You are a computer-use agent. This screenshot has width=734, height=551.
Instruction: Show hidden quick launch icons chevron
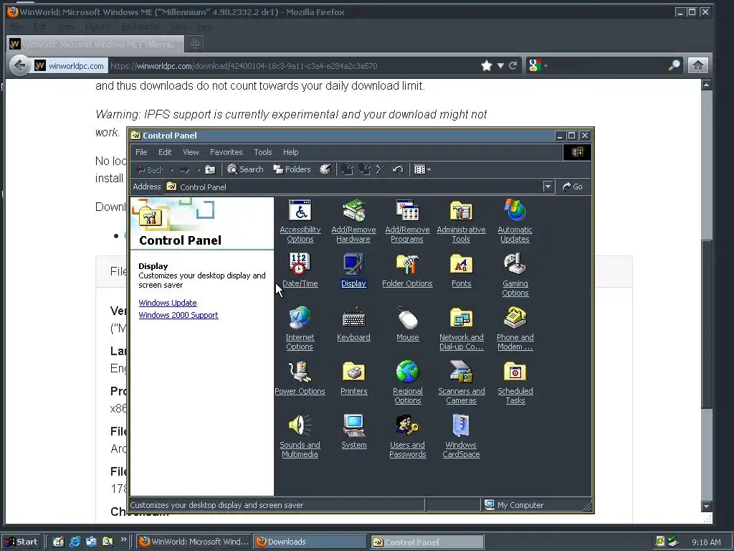click(x=123, y=540)
